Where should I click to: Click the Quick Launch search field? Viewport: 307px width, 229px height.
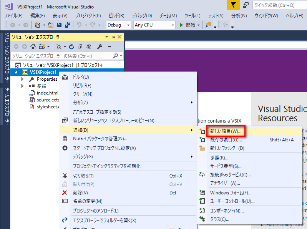[280, 5]
